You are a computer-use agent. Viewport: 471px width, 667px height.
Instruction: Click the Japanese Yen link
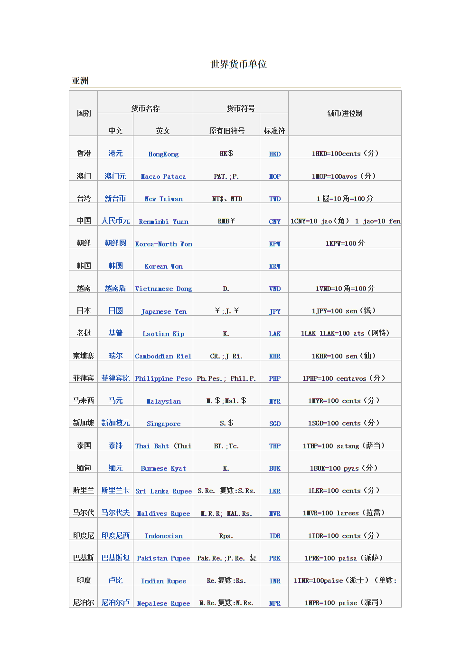point(163,311)
